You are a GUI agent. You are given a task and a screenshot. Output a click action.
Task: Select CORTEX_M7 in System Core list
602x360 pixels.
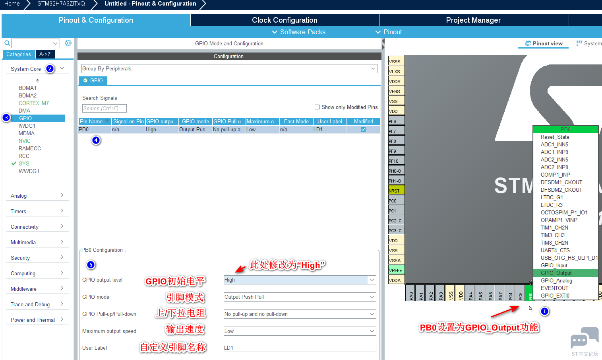34,103
